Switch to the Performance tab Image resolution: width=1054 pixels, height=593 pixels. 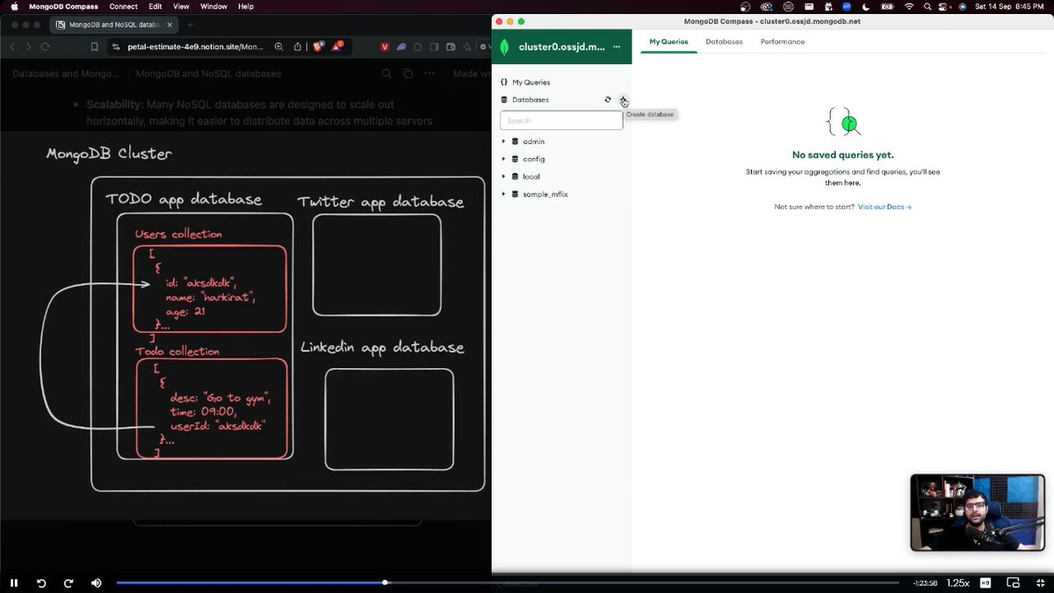point(783,42)
